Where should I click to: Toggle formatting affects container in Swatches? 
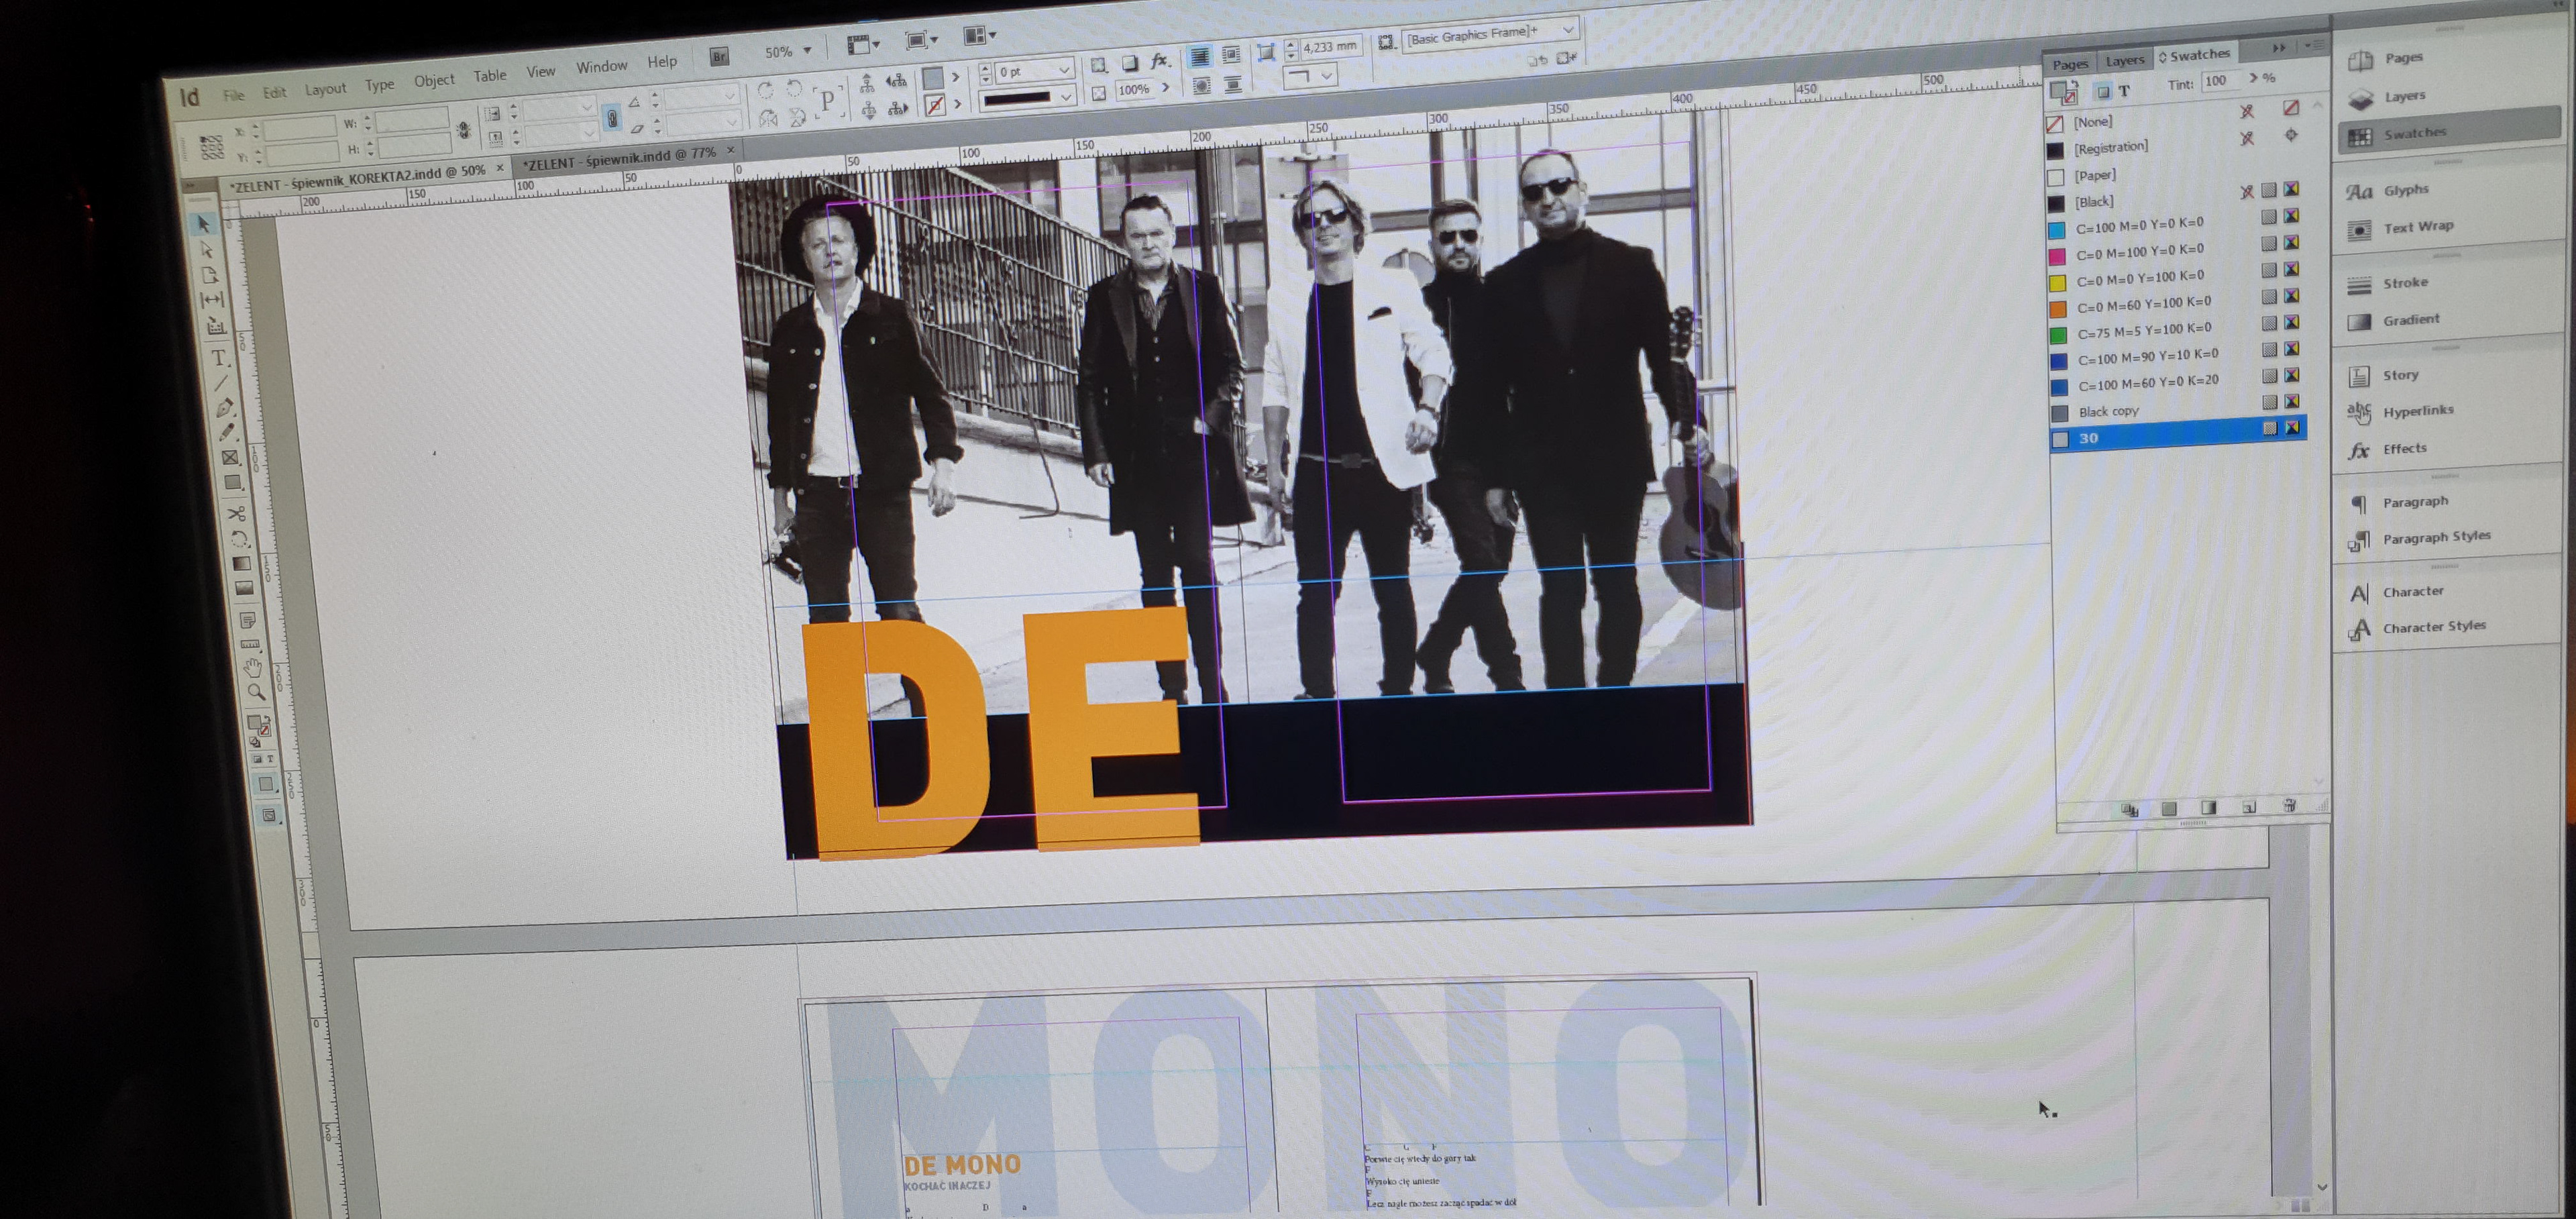[2103, 92]
